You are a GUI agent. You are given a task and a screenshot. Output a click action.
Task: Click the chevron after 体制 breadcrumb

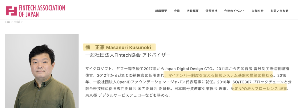[x=22, y=22]
